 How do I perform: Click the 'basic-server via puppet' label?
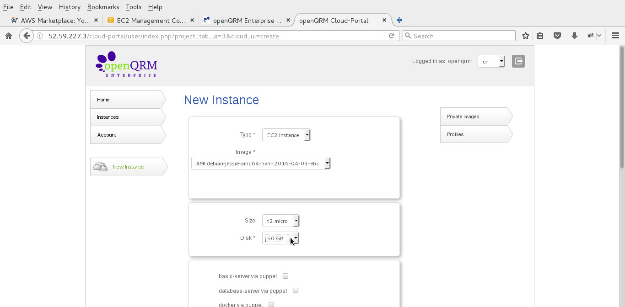pyautogui.click(x=248, y=276)
